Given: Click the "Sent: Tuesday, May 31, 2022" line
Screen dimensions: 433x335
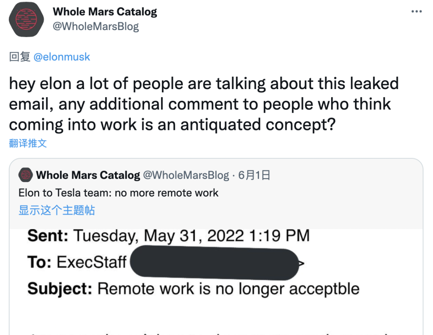Looking at the screenshot, I should click(x=168, y=235).
